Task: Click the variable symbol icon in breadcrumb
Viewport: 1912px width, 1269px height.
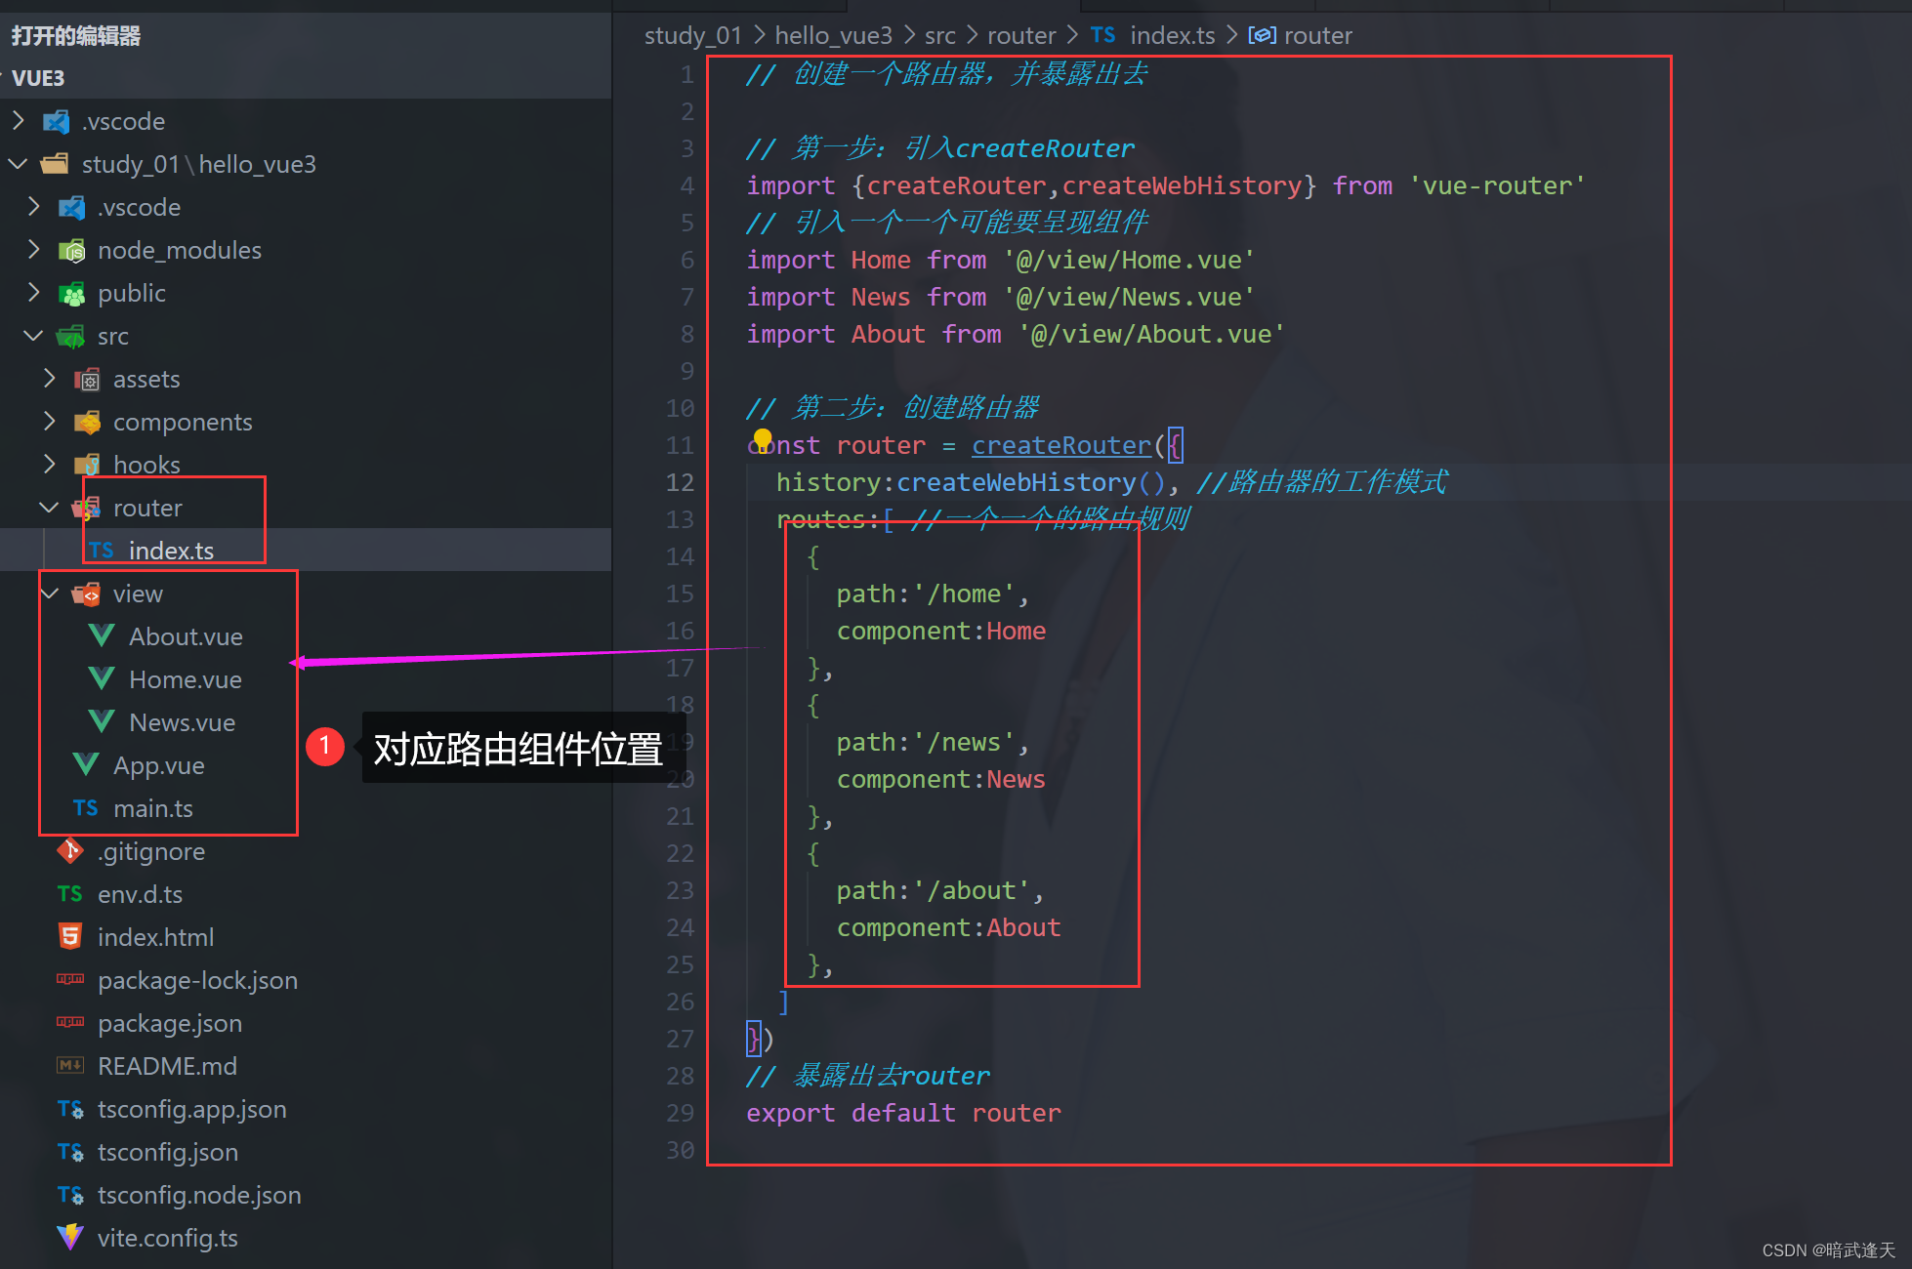Action: coord(1263,35)
